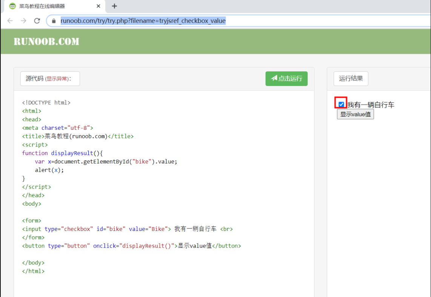The height and width of the screenshot is (297, 431).
Task: Click the closing </script> tag line
Action: 37,187
